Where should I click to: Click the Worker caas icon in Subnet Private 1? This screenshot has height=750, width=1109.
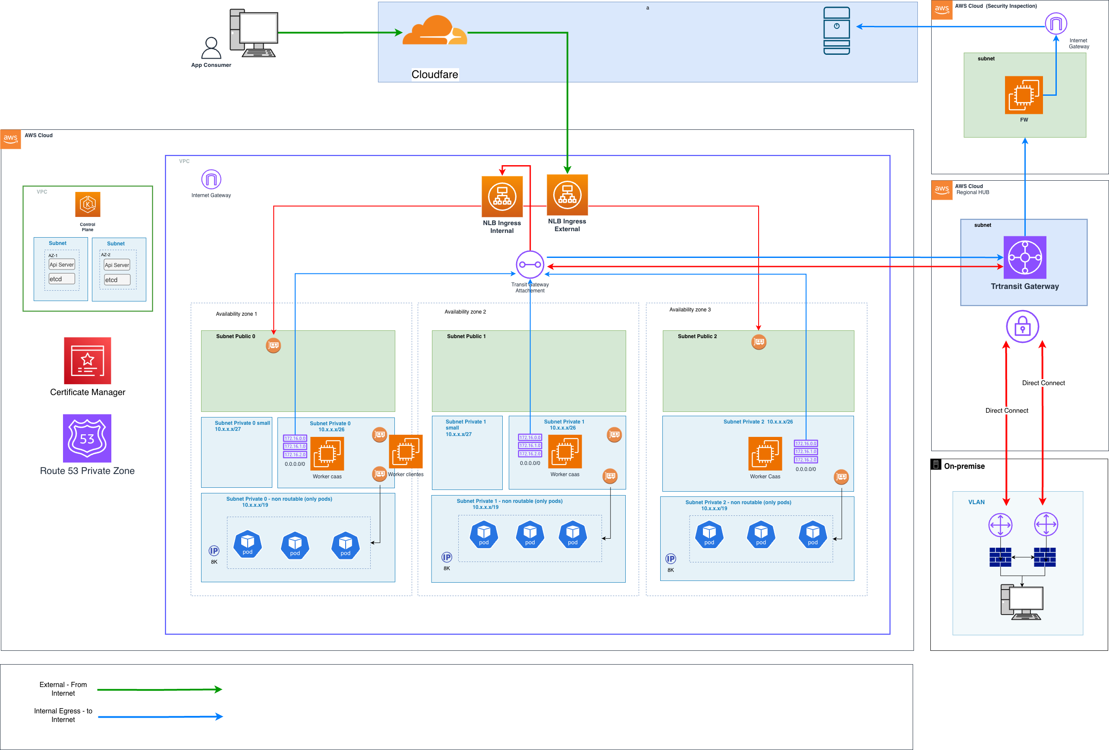coord(564,452)
